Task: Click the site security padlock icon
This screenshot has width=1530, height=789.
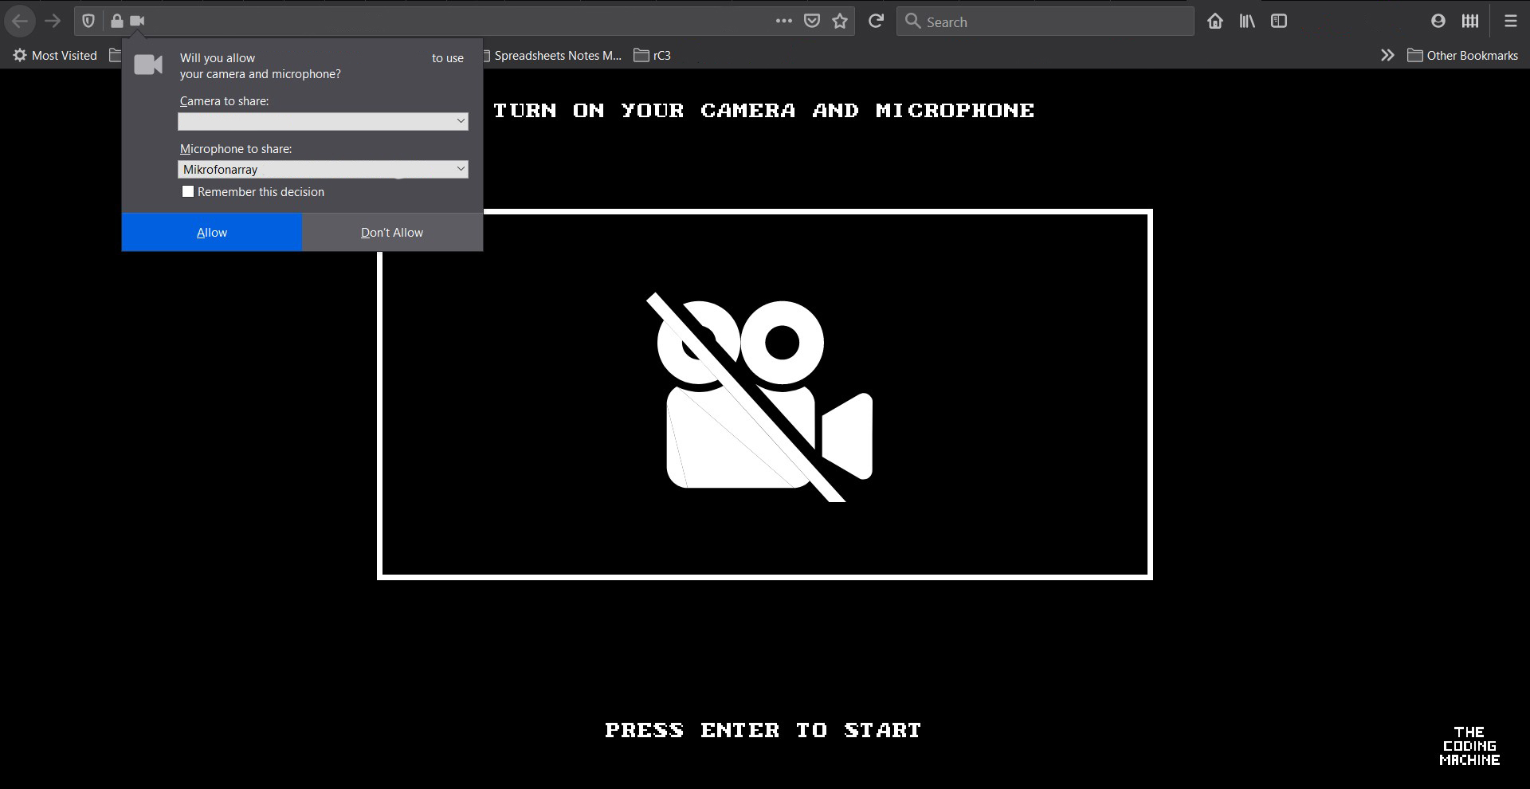Action: click(117, 22)
